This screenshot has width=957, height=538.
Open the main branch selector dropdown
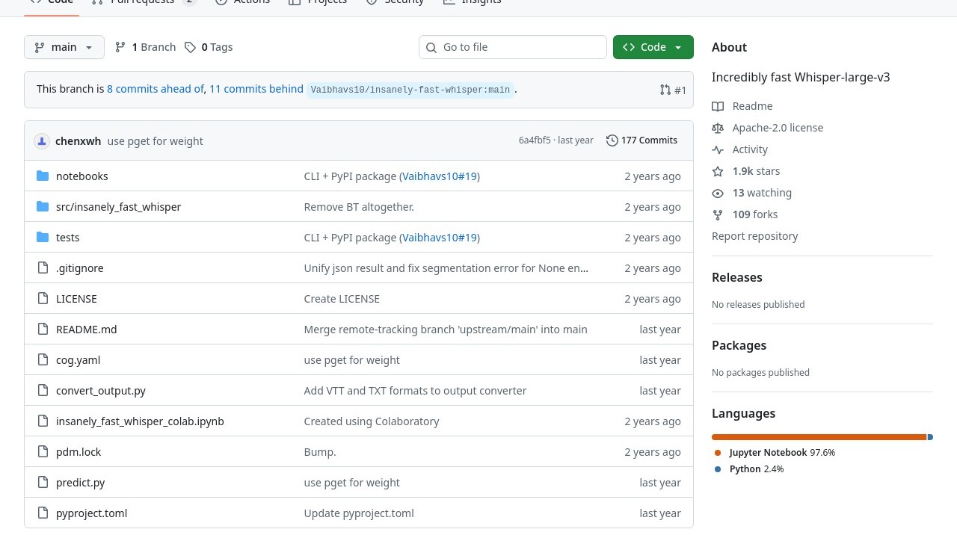64,47
